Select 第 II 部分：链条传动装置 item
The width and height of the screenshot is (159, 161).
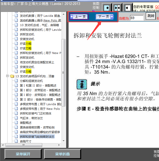(x=40, y=99)
